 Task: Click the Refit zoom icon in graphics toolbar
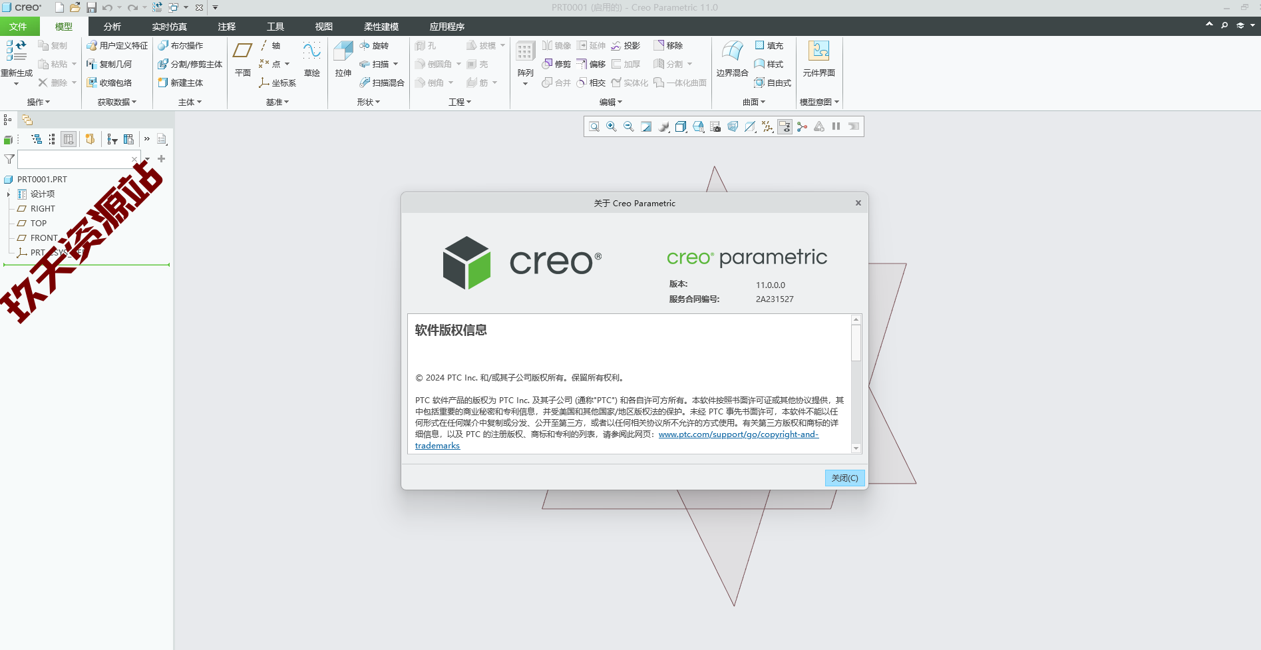click(594, 126)
